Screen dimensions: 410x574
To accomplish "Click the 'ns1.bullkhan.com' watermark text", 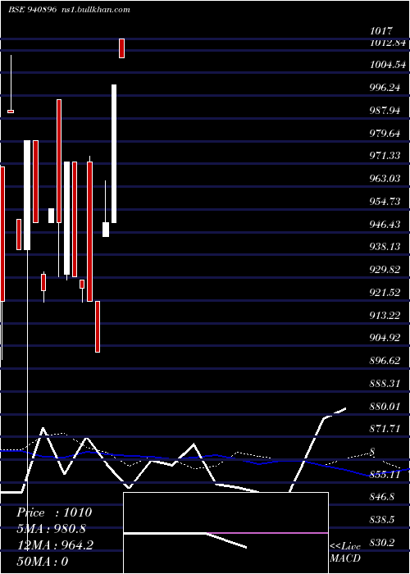I will [x=96, y=10].
